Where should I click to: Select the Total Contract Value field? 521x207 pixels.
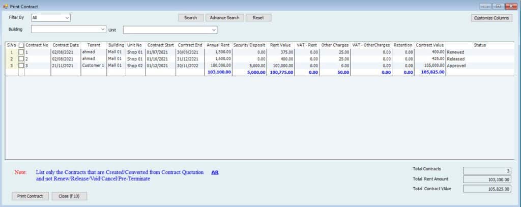487,189
